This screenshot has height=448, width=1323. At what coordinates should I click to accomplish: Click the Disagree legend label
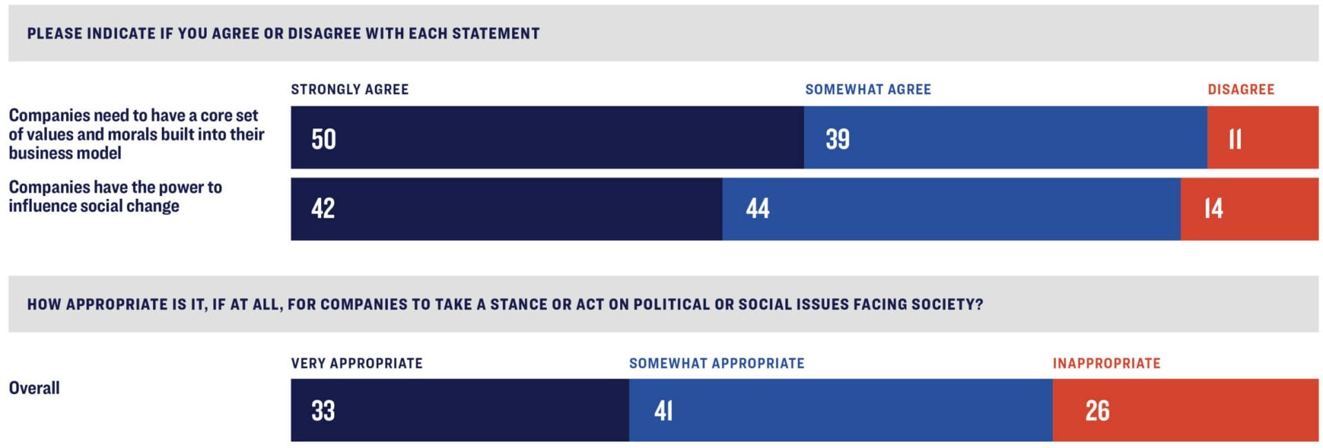pyautogui.click(x=1240, y=89)
